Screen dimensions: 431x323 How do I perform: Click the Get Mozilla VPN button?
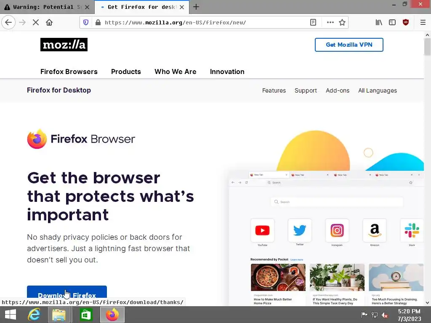(349, 45)
